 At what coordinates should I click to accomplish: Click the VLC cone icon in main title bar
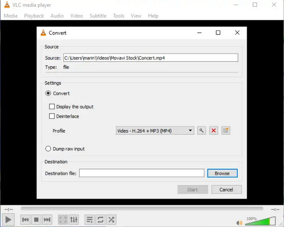point(7,5)
